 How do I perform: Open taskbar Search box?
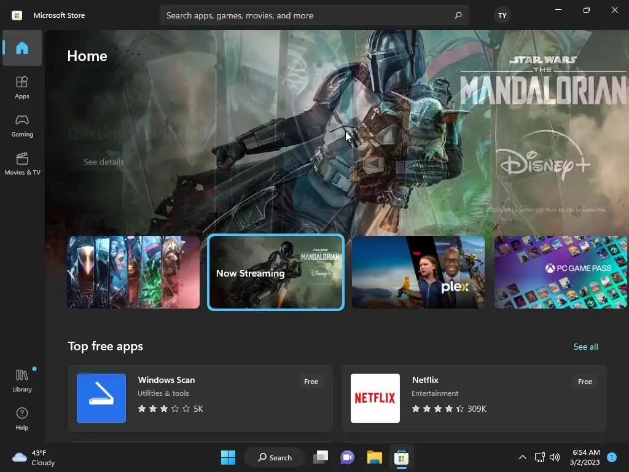pyautogui.click(x=275, y=457)
